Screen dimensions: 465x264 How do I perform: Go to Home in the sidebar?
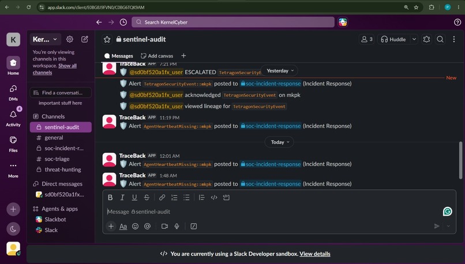(13, 66)
